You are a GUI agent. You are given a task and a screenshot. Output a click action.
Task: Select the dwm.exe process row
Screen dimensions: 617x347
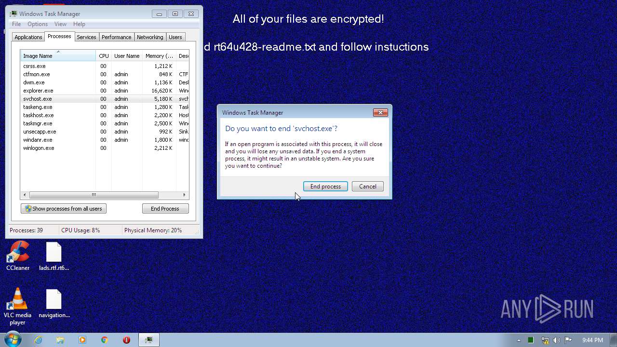tap(104, 82)
